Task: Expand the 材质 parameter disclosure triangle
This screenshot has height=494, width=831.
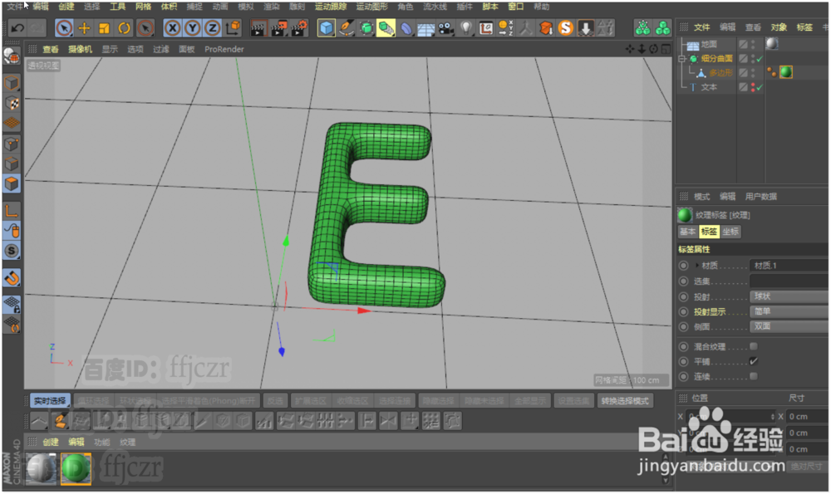Action: (x=697, y=266)
